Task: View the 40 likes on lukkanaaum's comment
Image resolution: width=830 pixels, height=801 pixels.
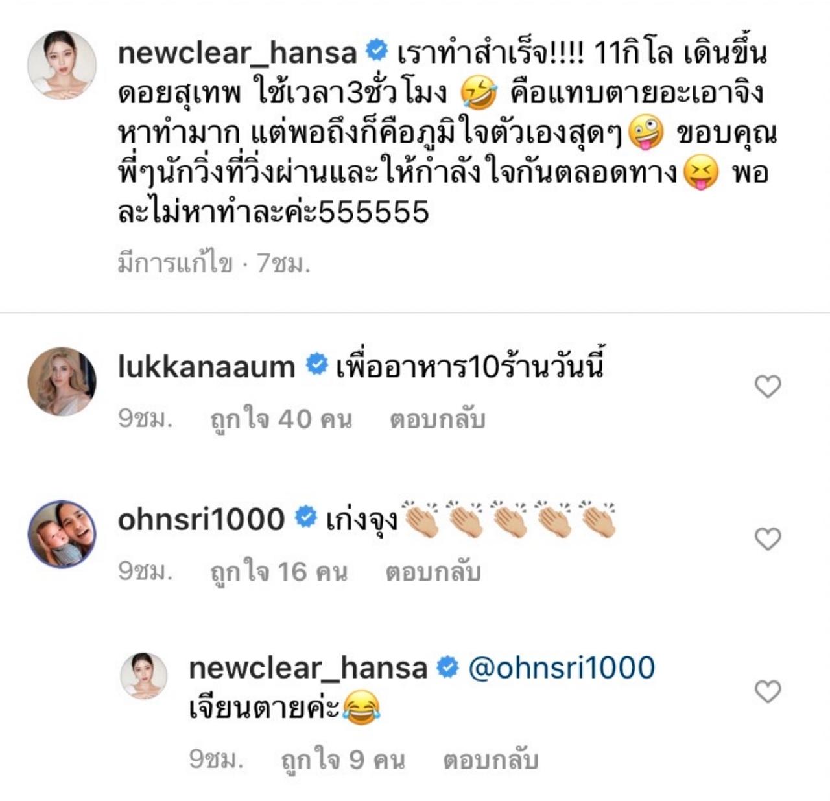Action: click(281, 420)
